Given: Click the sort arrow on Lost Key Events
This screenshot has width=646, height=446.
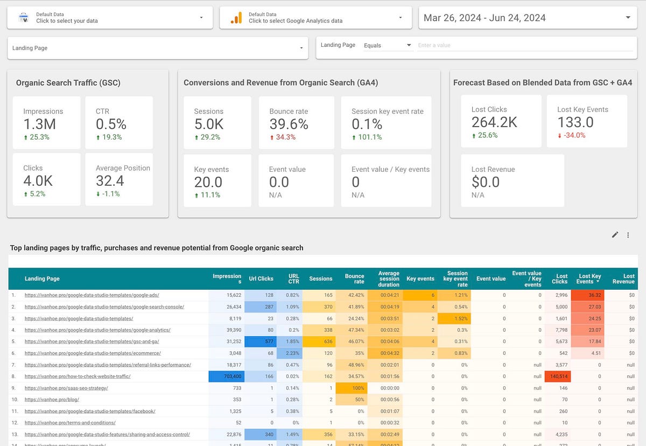Looking at the screenshot, I should coord(598,282).
